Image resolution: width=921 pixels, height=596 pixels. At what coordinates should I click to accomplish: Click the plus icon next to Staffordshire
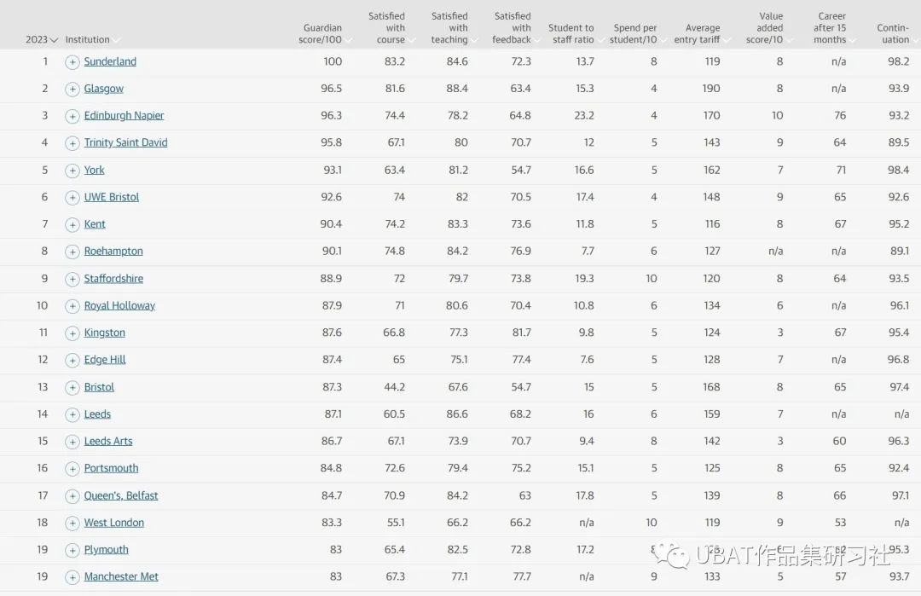pyautogui.click(x=72, y=279)
